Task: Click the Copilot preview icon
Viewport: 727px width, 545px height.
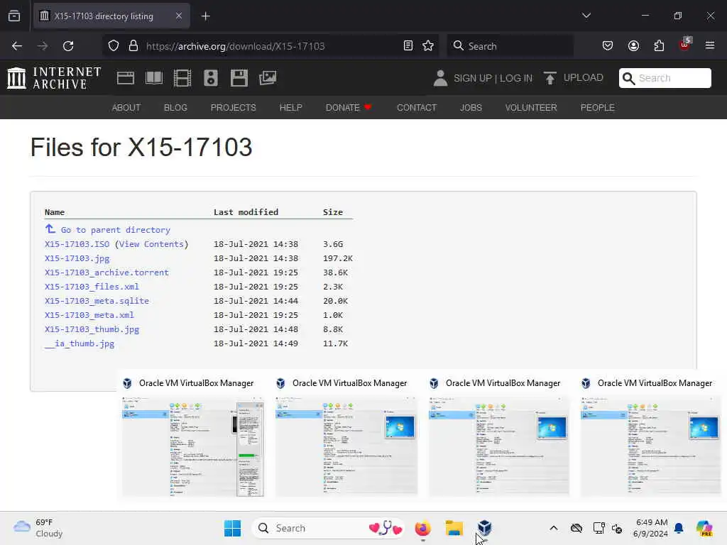Action: tap(704, 528)
